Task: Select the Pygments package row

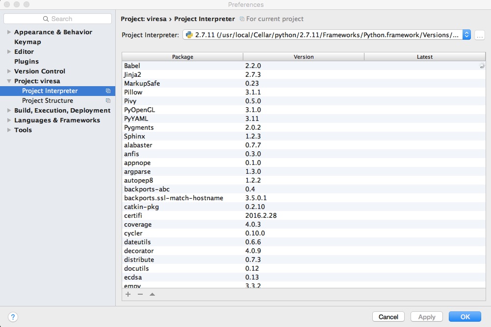Action: pyautogui.click(x=304, y=128)
